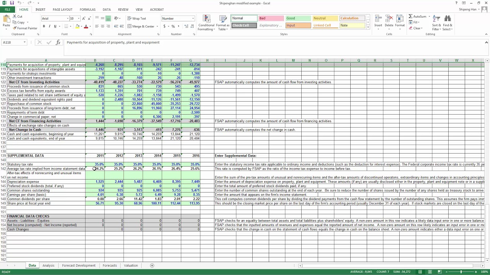This screenshot has width=490, height=275.
Task: Switch to the INSERT ribbon tab
Action: pos(40,10)
